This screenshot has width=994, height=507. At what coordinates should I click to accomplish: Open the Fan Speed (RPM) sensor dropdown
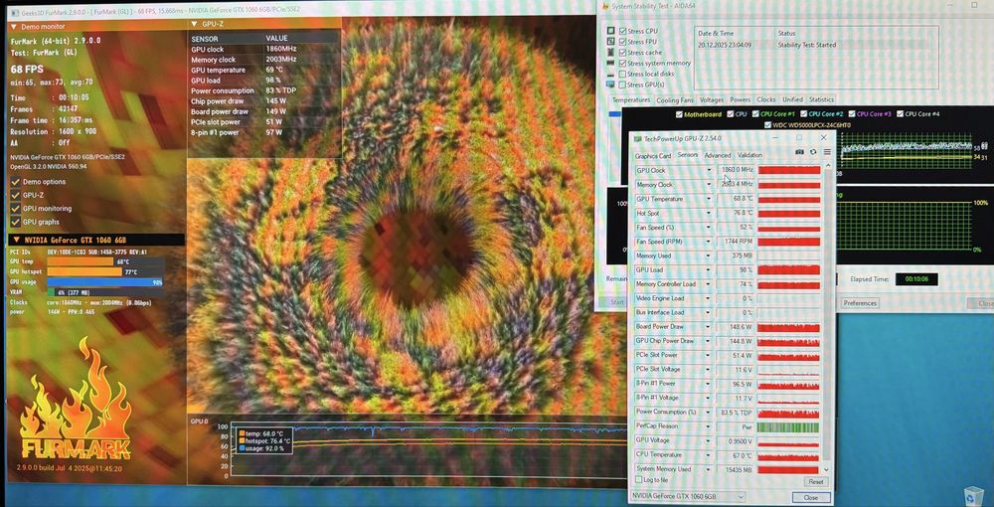(710, 242)
